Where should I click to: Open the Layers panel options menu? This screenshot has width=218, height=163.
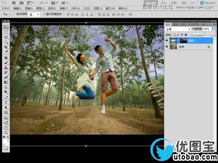(214, 24)
